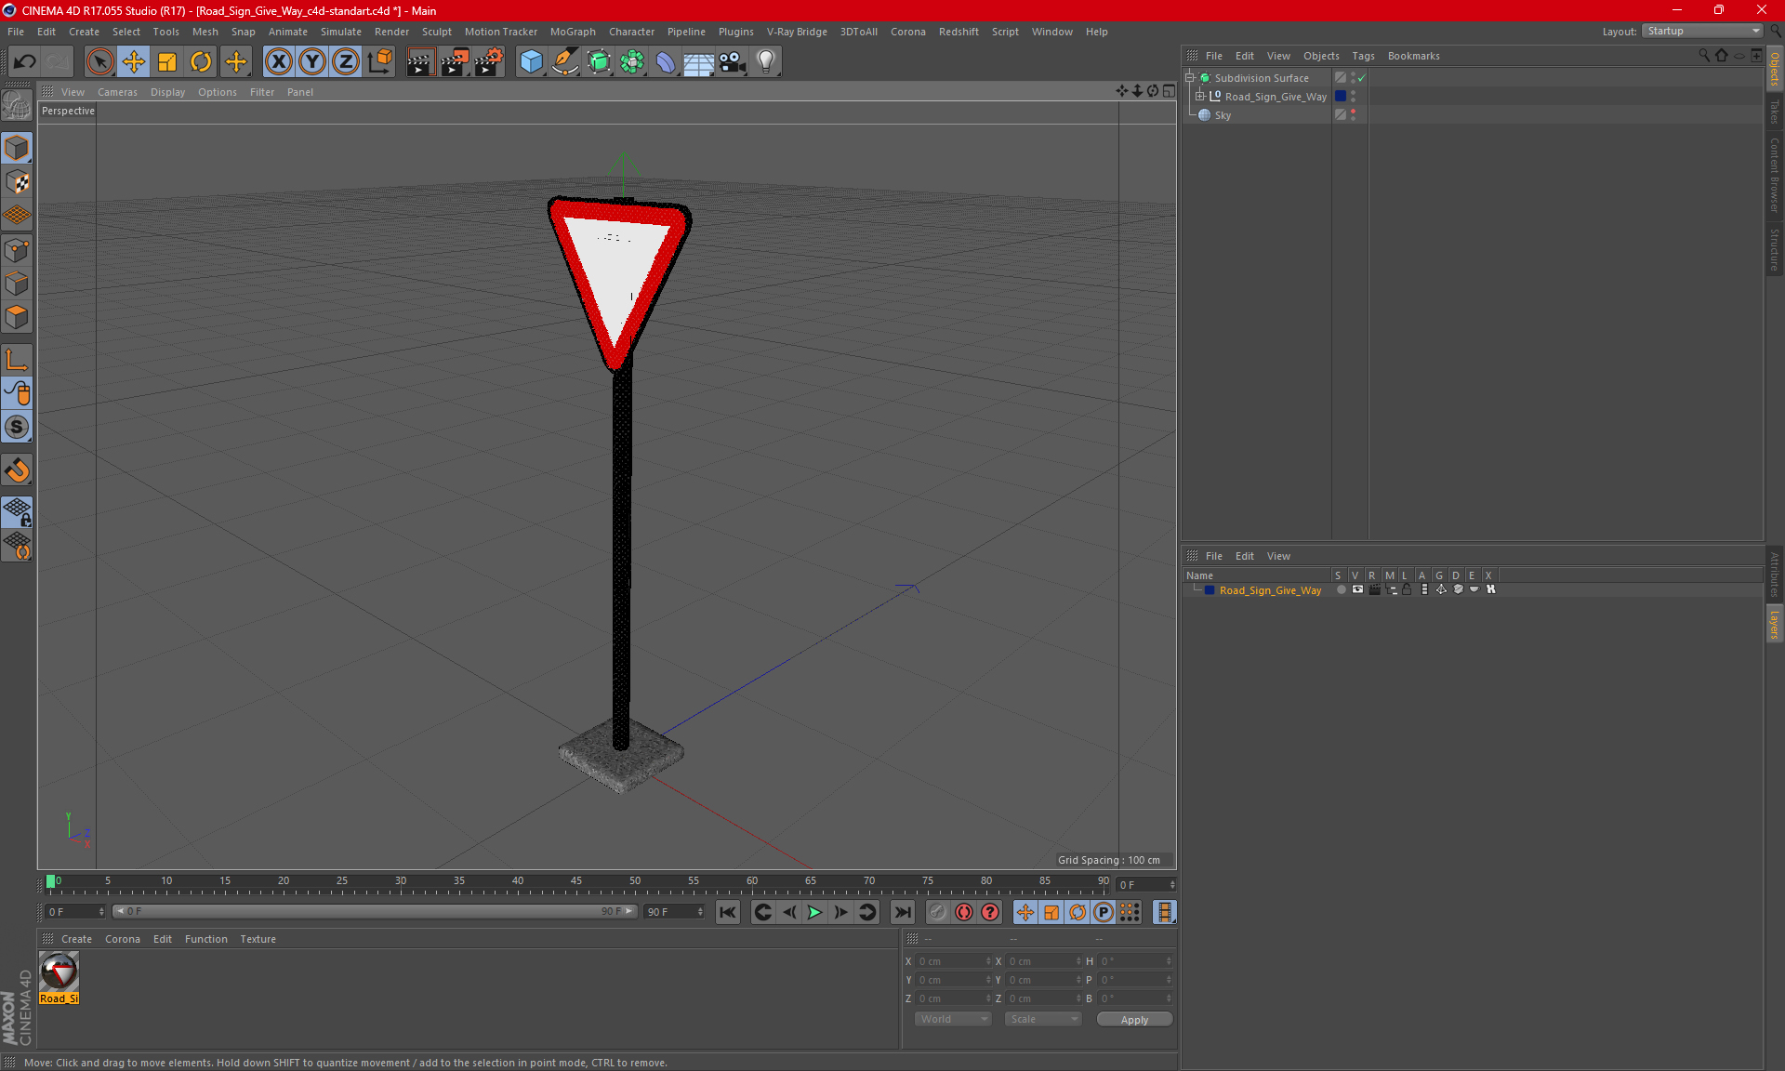Toggle Y-axis lock

[311, 62]
